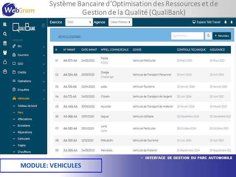Open the Chauffeurs submenu item
The image size is (236, 177).
coord(24,152)
